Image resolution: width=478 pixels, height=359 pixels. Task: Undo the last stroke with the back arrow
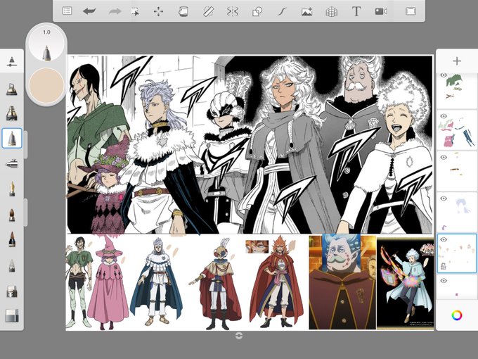[x=89, y=11]
